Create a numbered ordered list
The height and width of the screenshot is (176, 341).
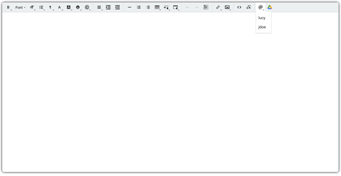point(148,7)
